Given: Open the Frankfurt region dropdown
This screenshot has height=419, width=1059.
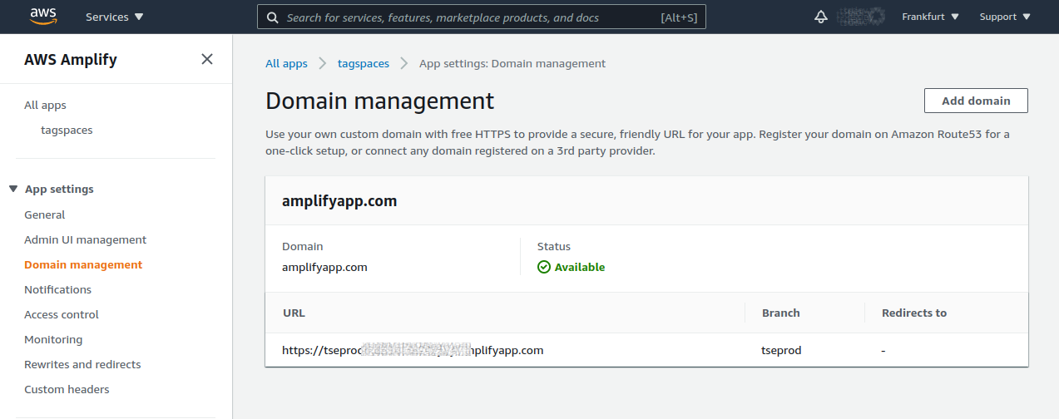Looking at the screenshot, I should click(x=930, y=17).
